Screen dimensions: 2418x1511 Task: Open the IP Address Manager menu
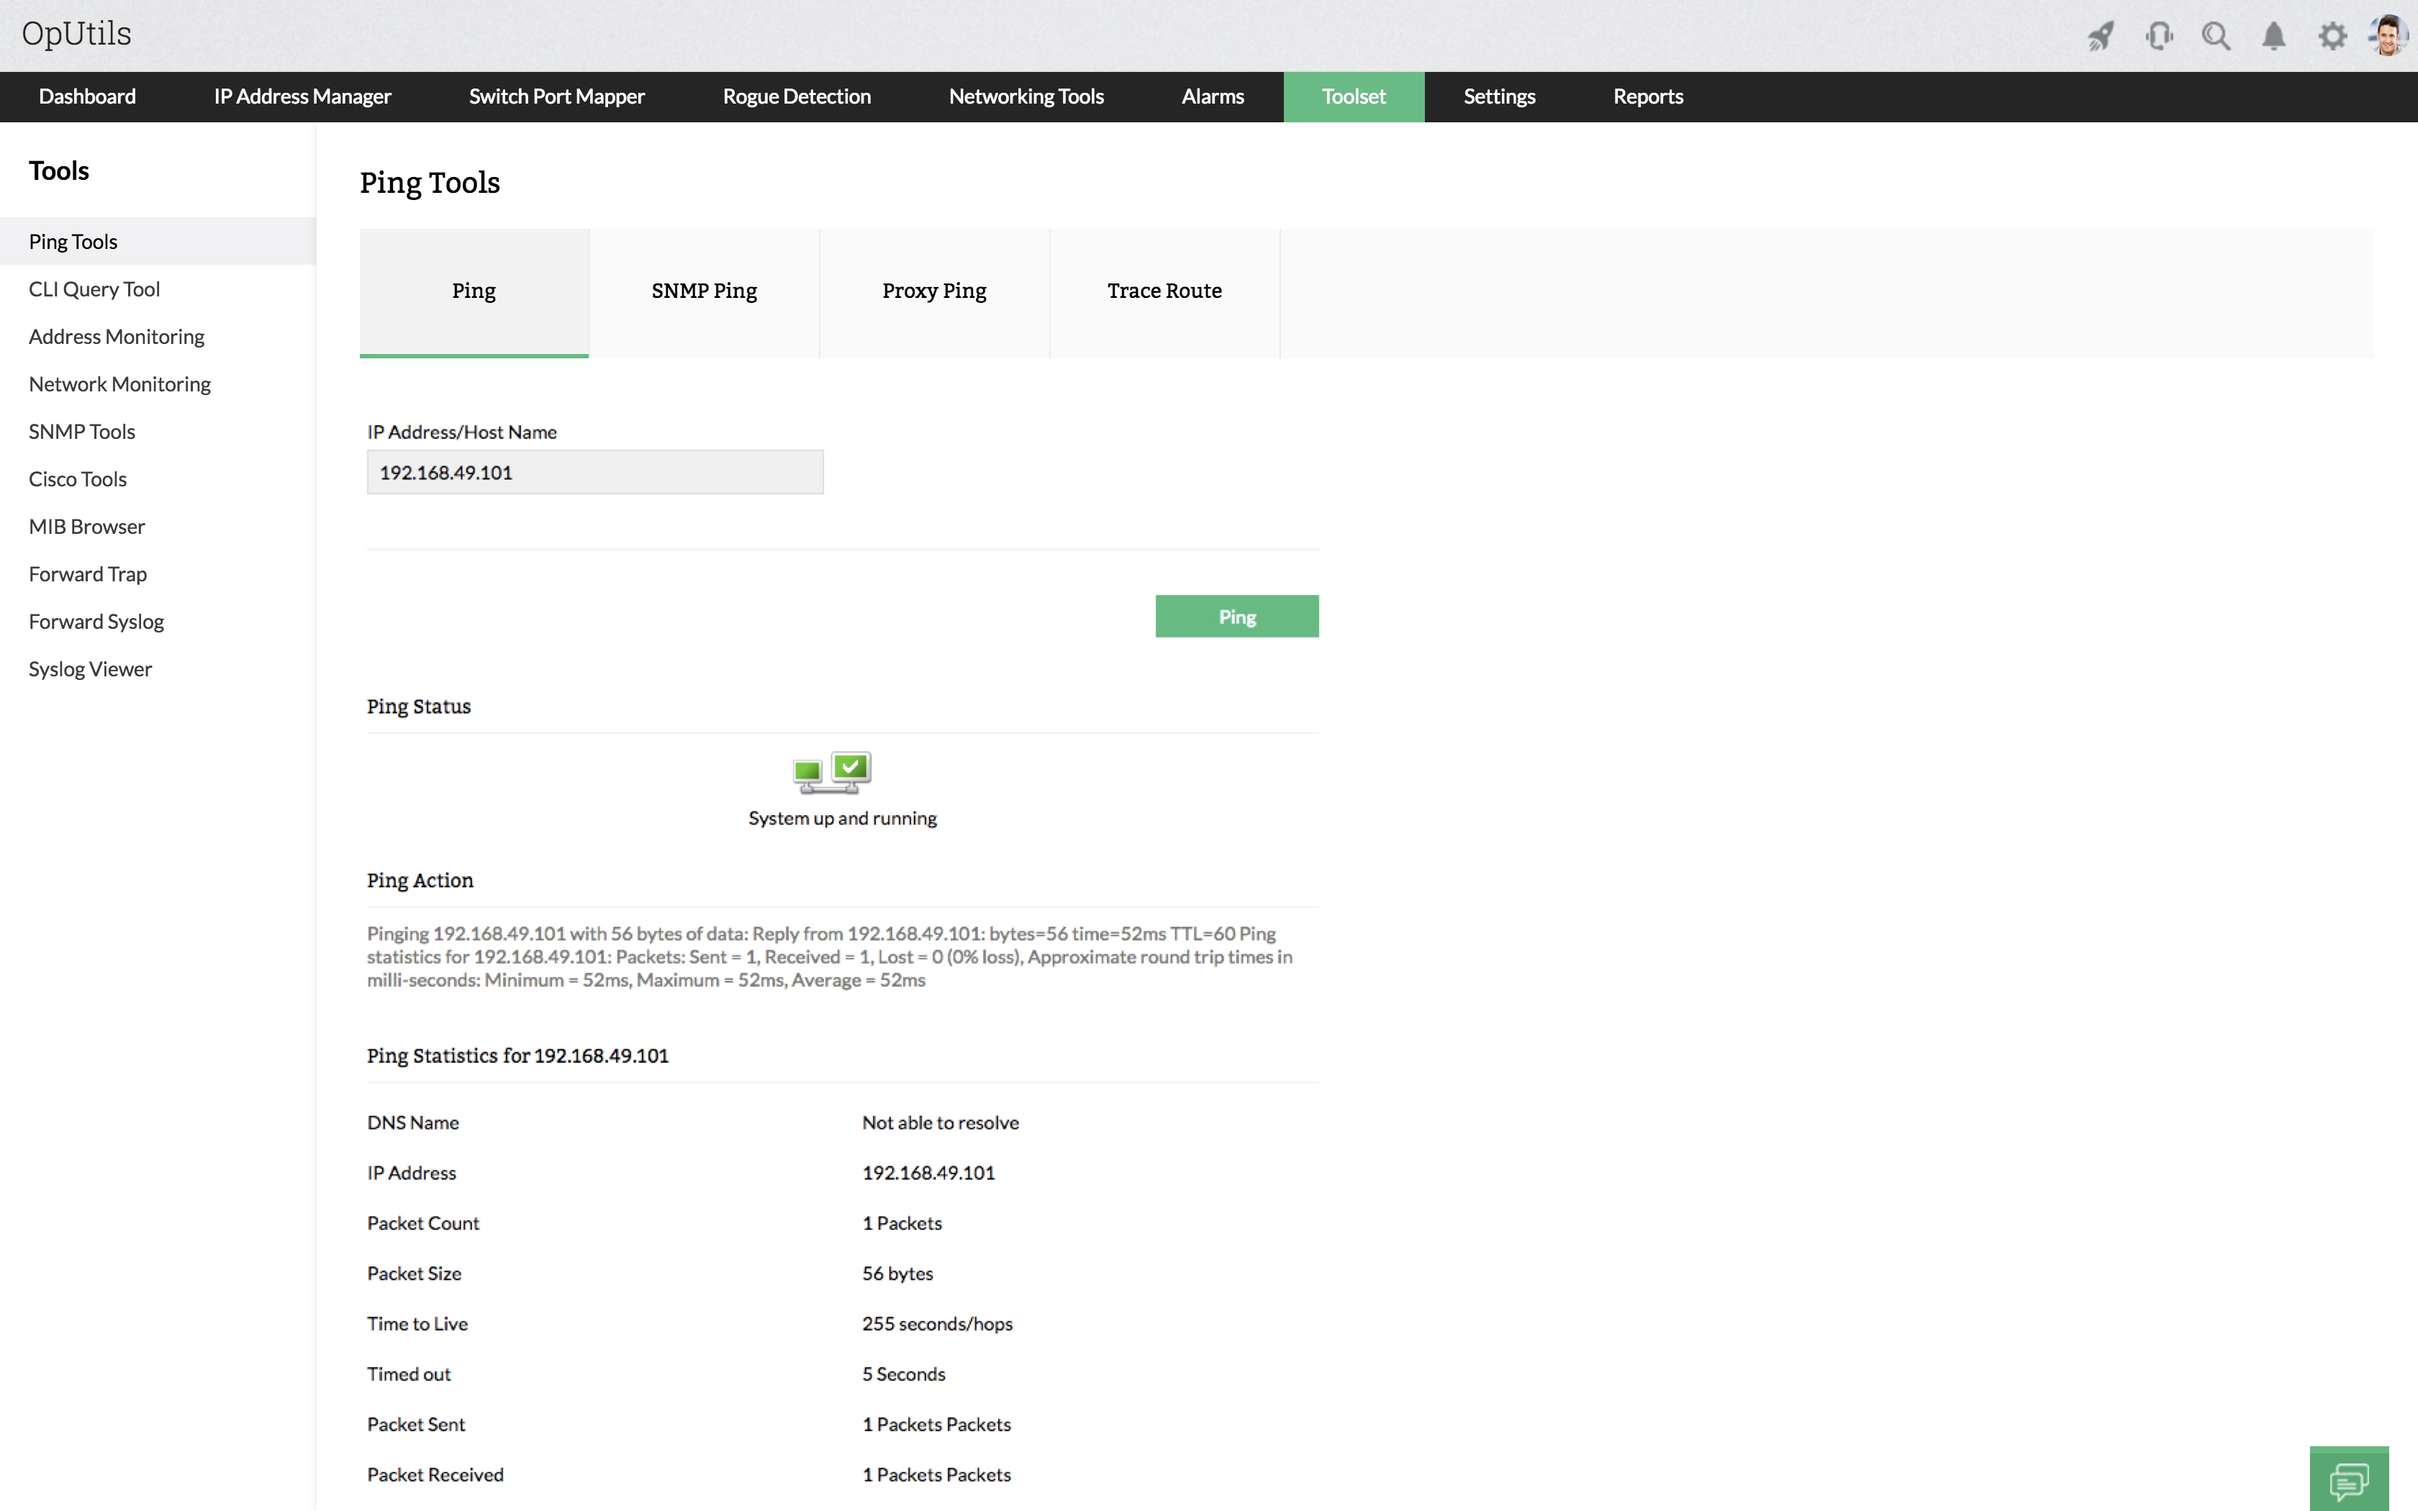click(x=302, y=97)
